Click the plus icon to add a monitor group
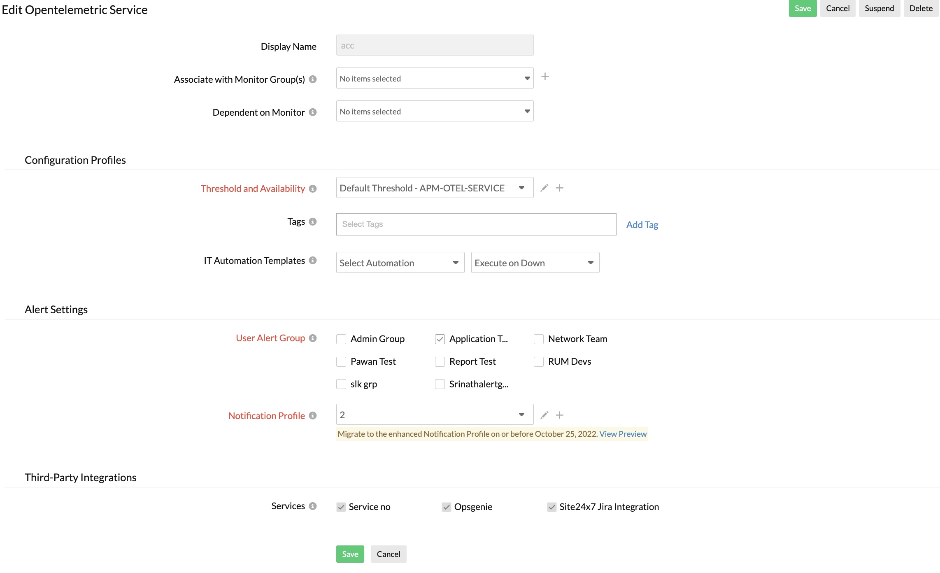 (x=545, y=77)
